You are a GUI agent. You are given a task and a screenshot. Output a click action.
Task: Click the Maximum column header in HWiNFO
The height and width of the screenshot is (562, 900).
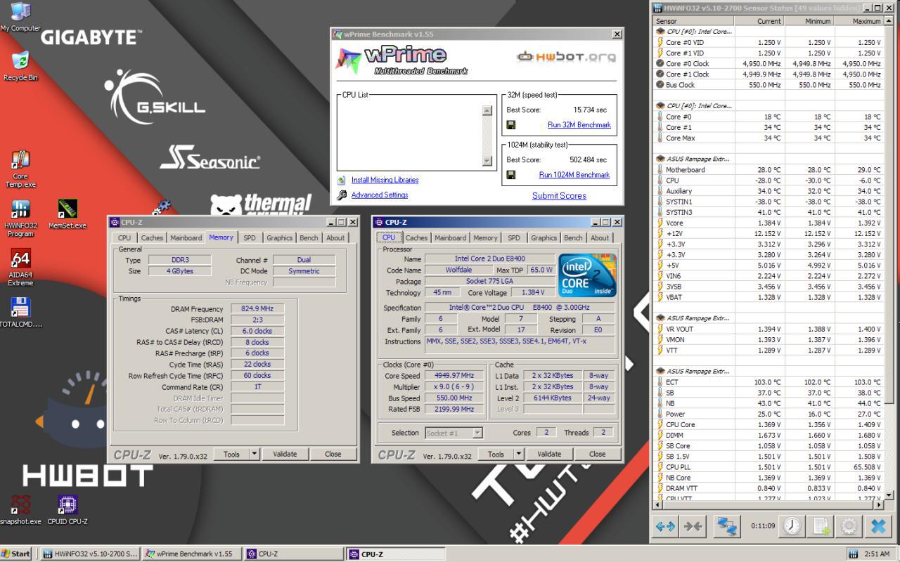tap(859, 21)
